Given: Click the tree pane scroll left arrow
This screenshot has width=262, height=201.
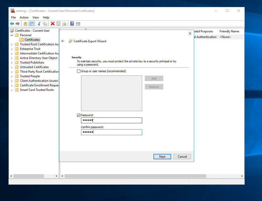Looking at the screenshot, I should coord(11,176).
